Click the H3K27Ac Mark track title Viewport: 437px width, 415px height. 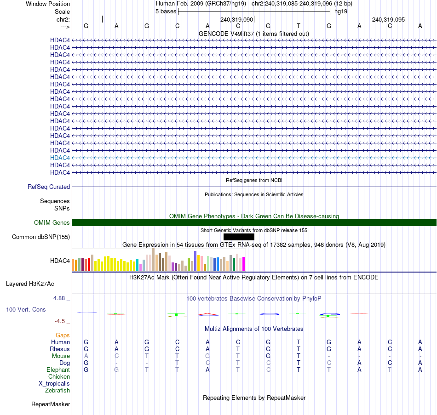(x=254, y=278)
